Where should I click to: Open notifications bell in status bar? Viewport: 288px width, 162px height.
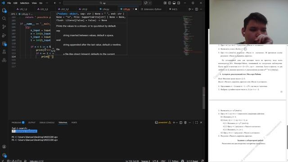point(202,161)
